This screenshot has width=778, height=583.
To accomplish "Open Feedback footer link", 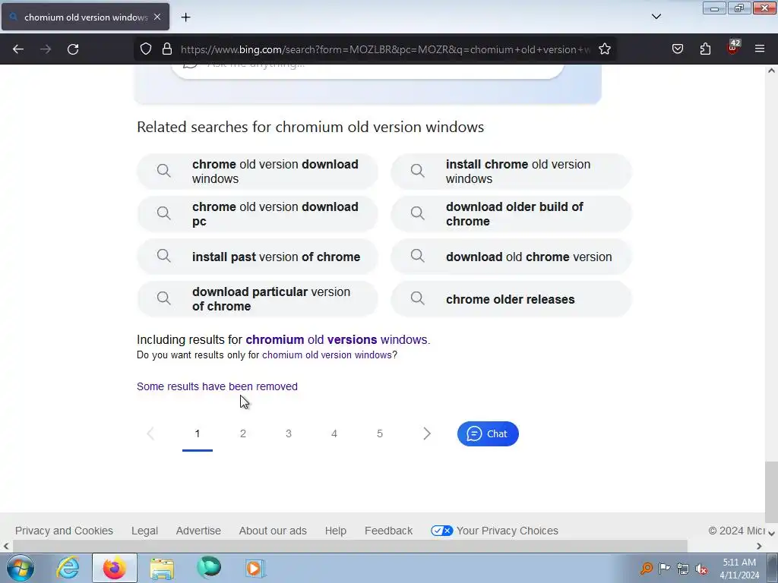I will coord(388,531).
